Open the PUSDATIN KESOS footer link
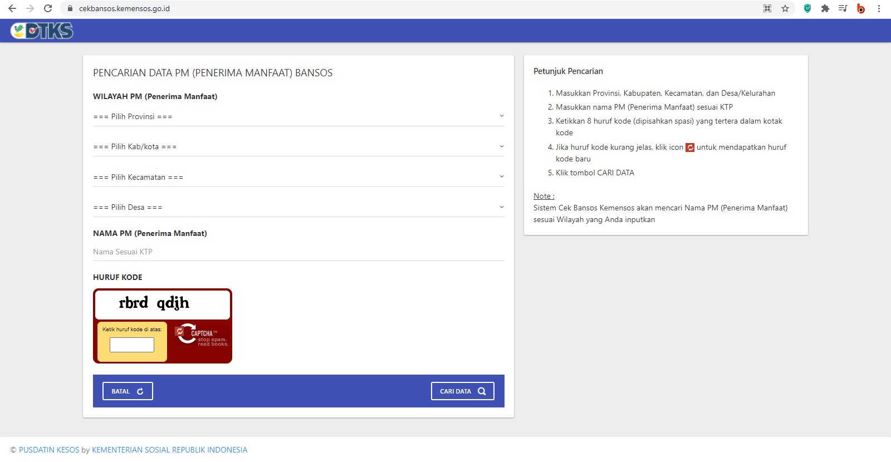This screenshot has width=891, height=462. coord(49,450)
